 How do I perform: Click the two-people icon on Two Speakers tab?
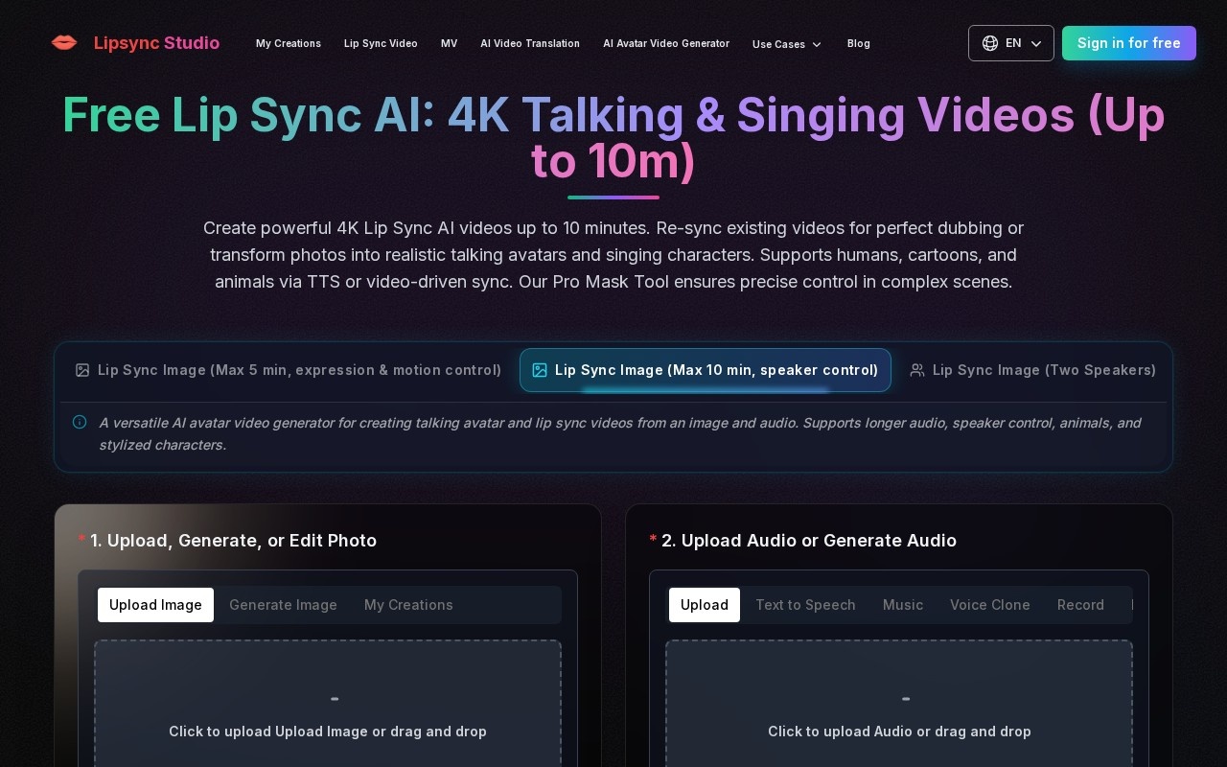tap(917, 370)
